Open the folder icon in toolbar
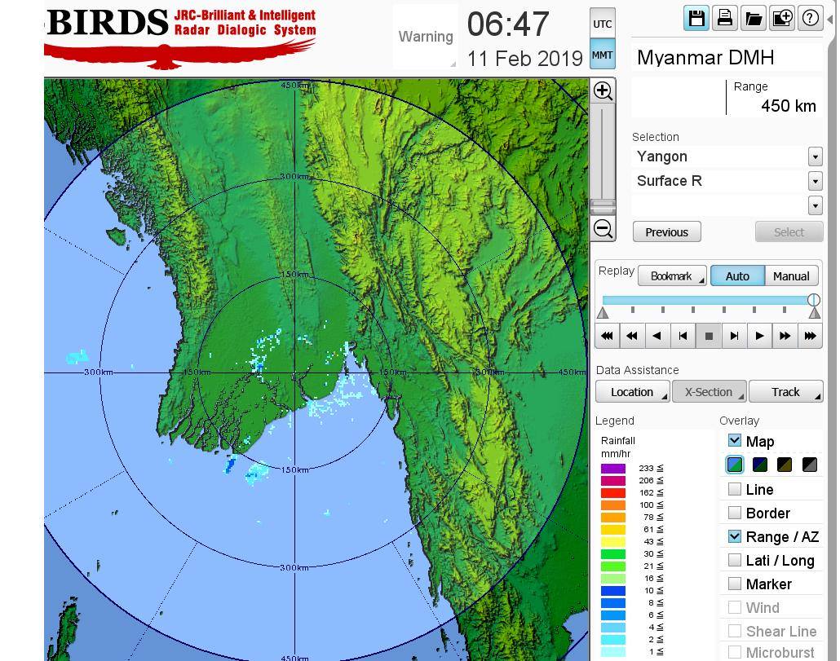 pos(753,18)
